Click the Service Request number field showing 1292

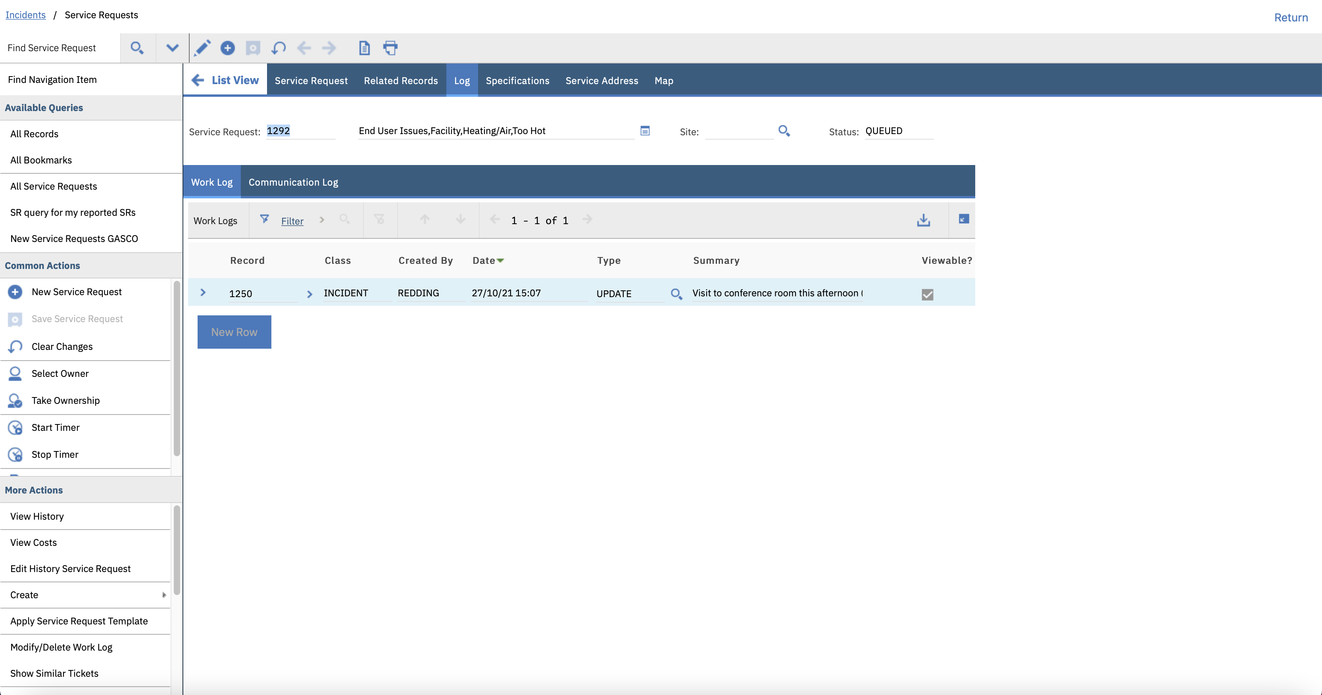pyautogui.click(x=300, y=131)
